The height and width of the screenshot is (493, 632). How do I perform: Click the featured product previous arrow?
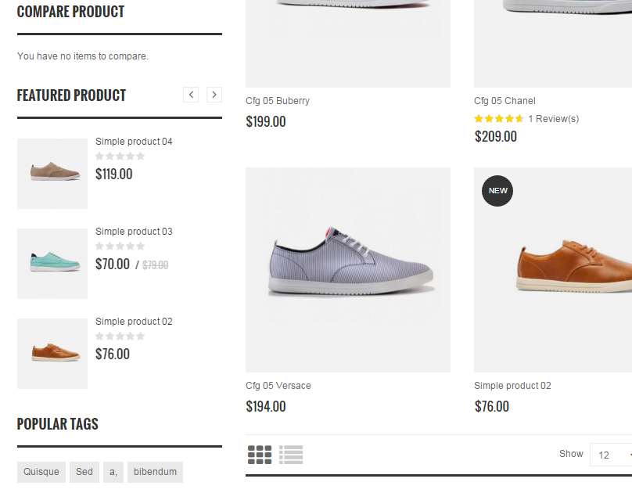tap(191, 95)
